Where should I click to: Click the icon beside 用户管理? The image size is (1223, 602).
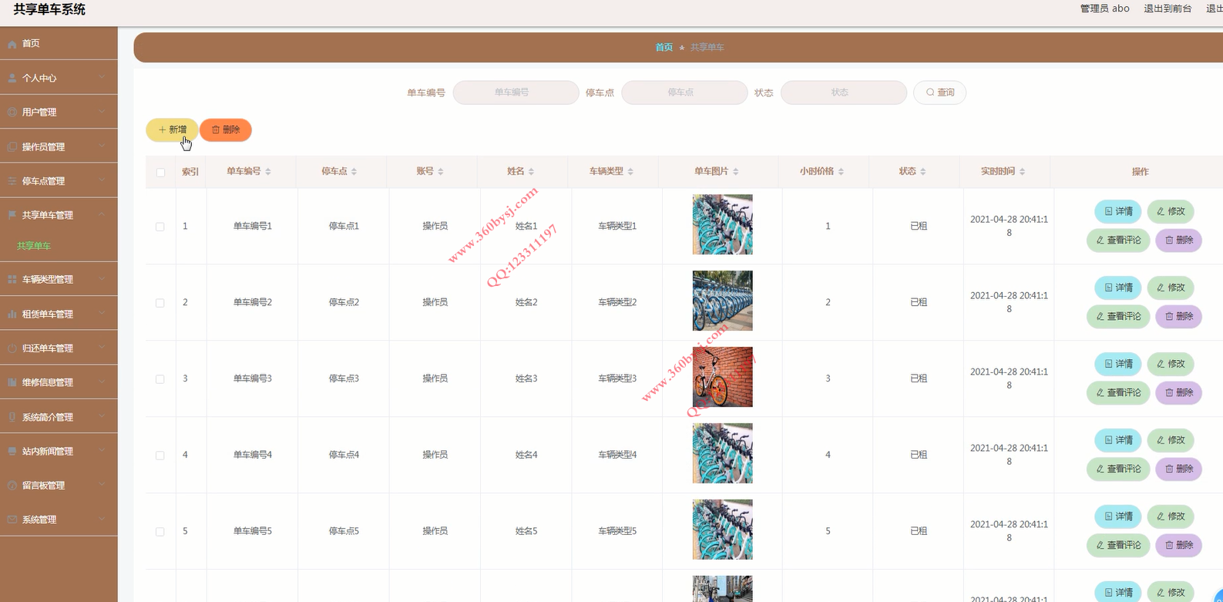(x=12, y=113)
